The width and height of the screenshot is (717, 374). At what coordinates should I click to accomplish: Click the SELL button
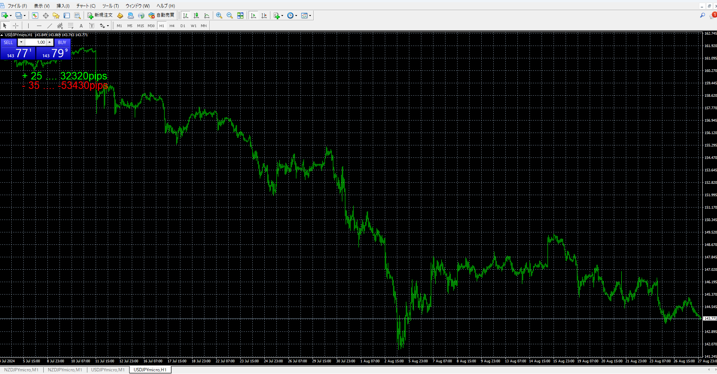click(x=8, y=43)
